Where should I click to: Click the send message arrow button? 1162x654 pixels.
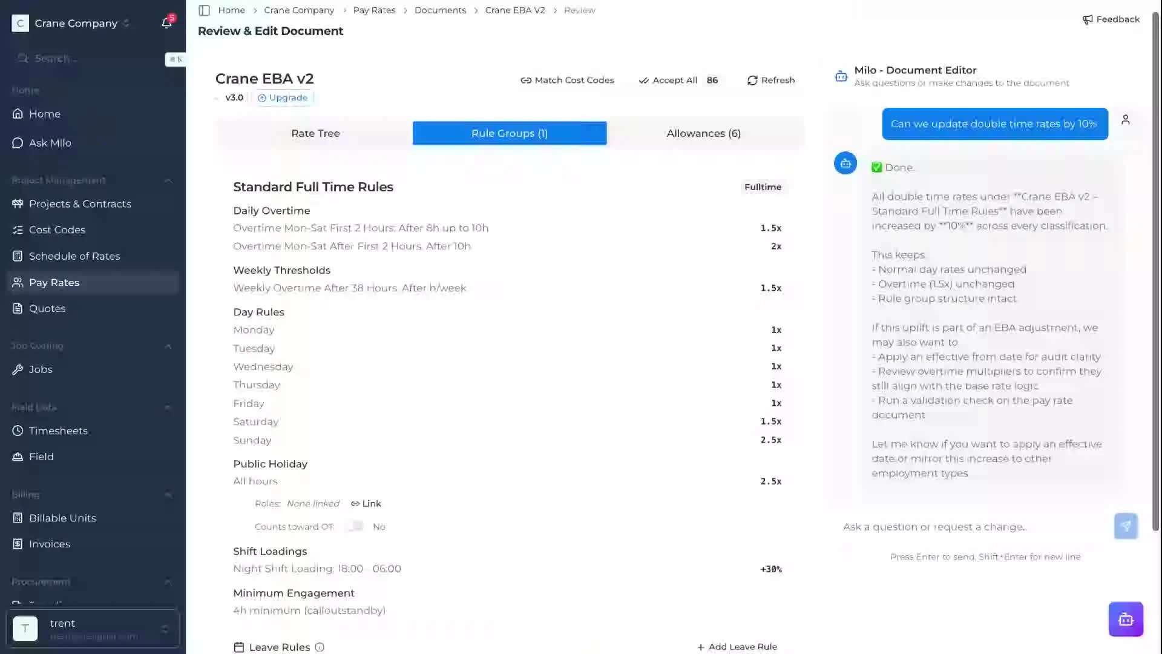pyautogui.click(x=1125, y=526)
